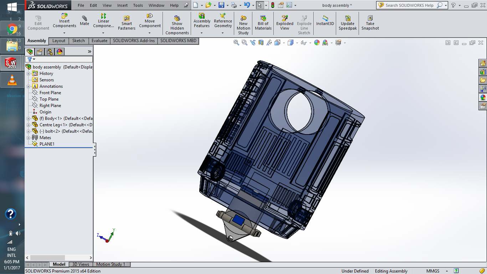Open the display style dropdown arrow
The width and height of the screenshot is (487, 274).
[x=297, y=42]
